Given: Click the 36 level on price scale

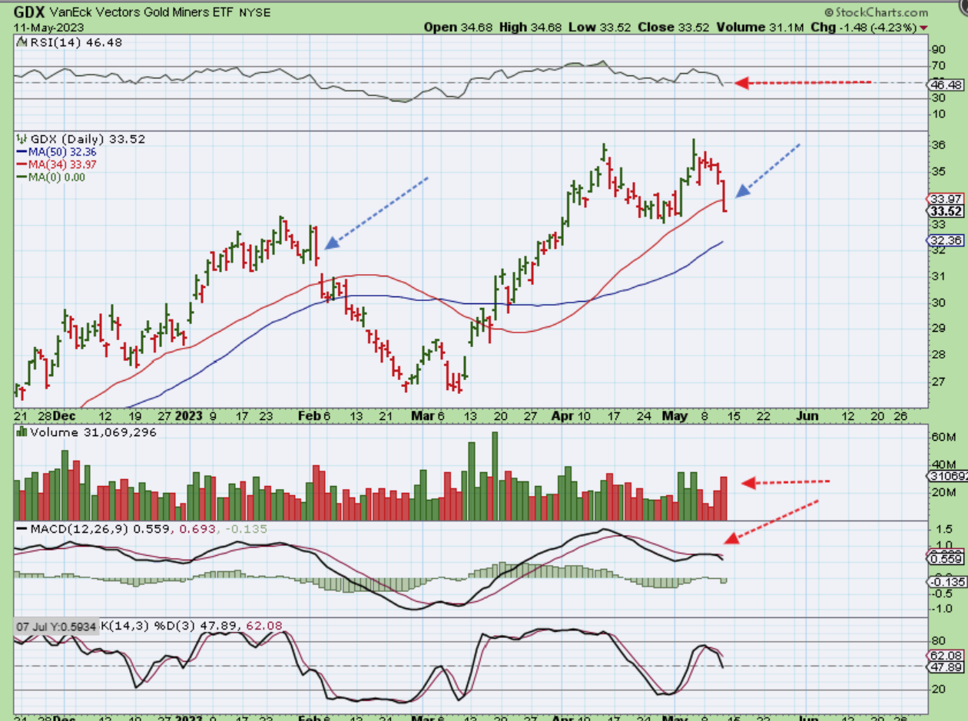Looking at the screenshot, I should [938, 144].
